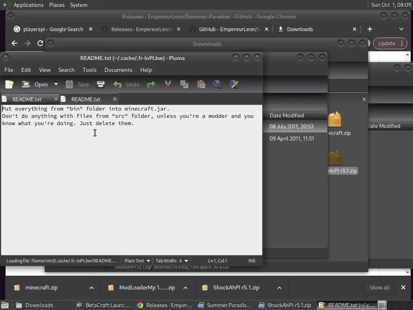The width and height of the screenshot is (413, 310).
Task: Open minecraft.zip from the download shelf
Action: pyautogui.click(x=42, y=287)
